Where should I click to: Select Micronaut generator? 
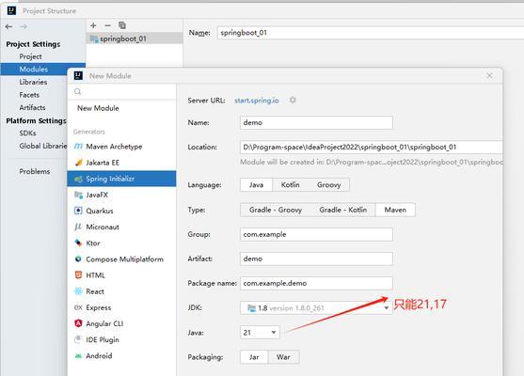121,227
